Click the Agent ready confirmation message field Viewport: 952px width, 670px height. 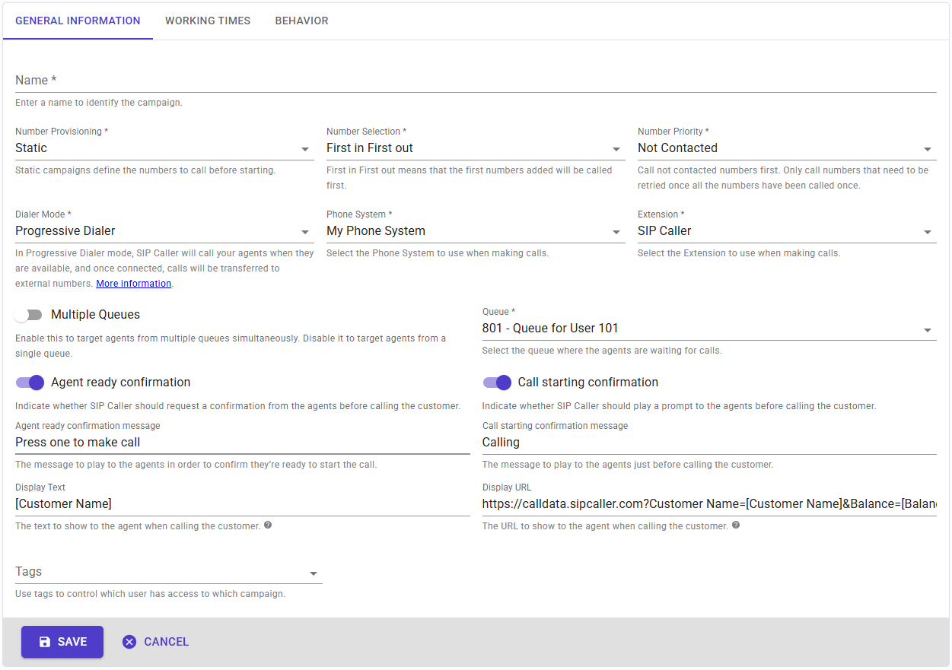(242, 443)
